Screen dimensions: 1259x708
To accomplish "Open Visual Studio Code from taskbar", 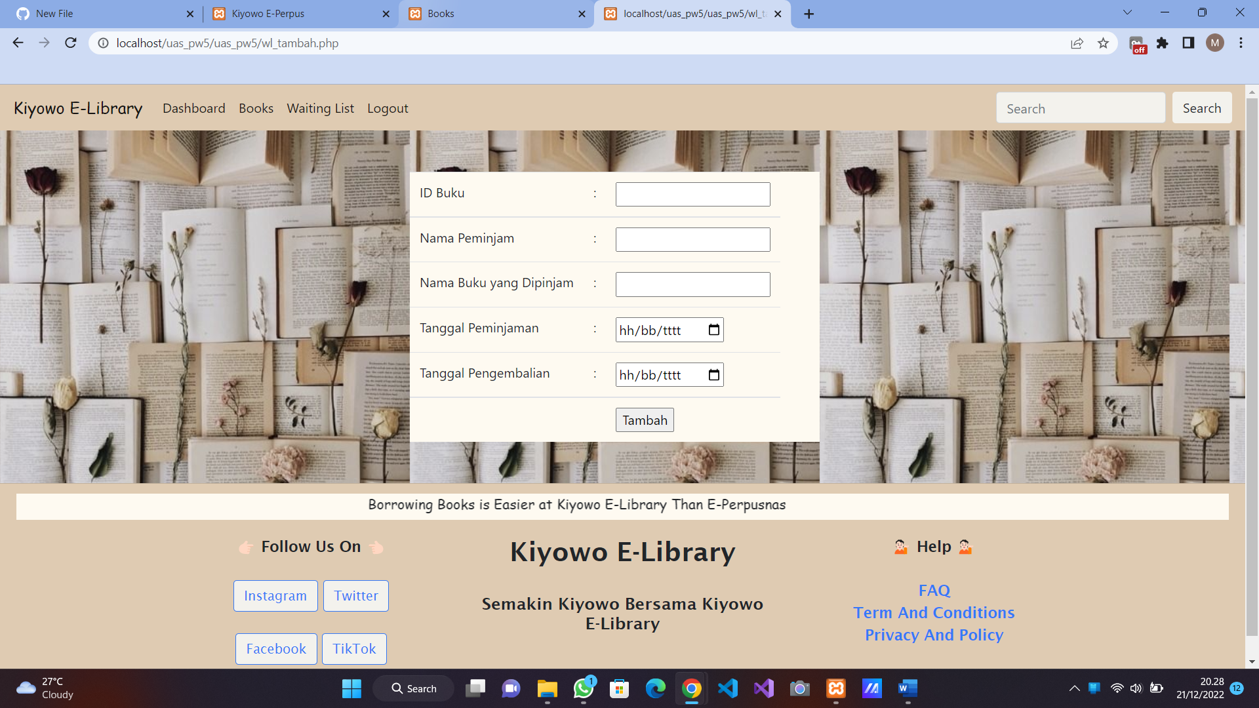I will (728, 688).
